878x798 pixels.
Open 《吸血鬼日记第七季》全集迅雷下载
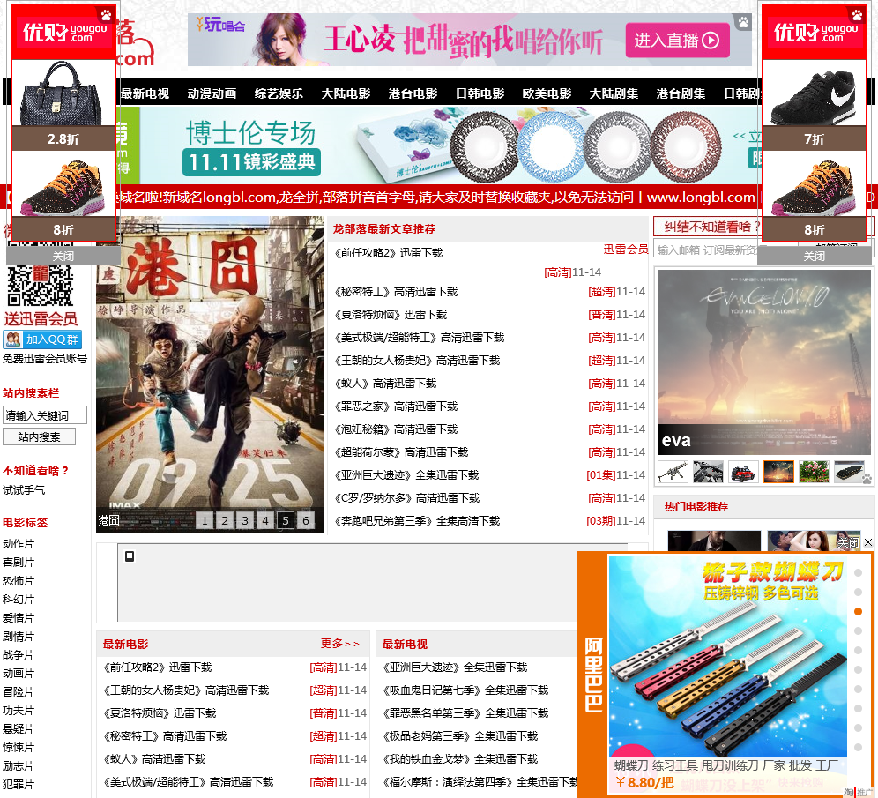click(x=465, y=690)
